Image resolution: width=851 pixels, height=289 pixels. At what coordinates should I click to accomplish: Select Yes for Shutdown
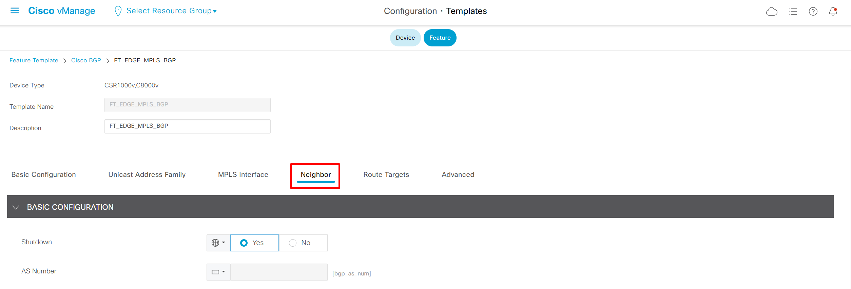pos(244,243)
